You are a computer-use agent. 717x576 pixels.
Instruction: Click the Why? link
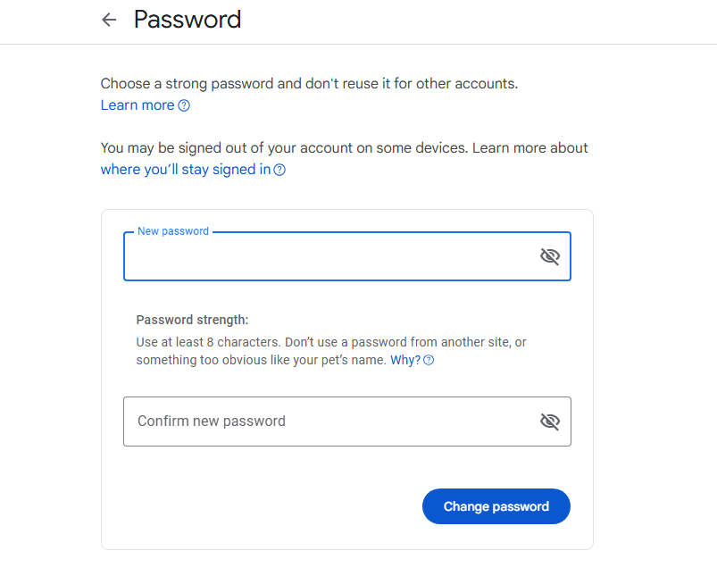(x=404, y=361)
